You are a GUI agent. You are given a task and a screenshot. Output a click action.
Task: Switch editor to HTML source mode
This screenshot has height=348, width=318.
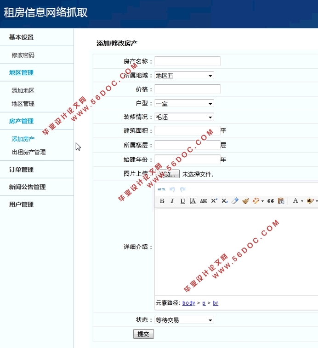pos(162,189)
